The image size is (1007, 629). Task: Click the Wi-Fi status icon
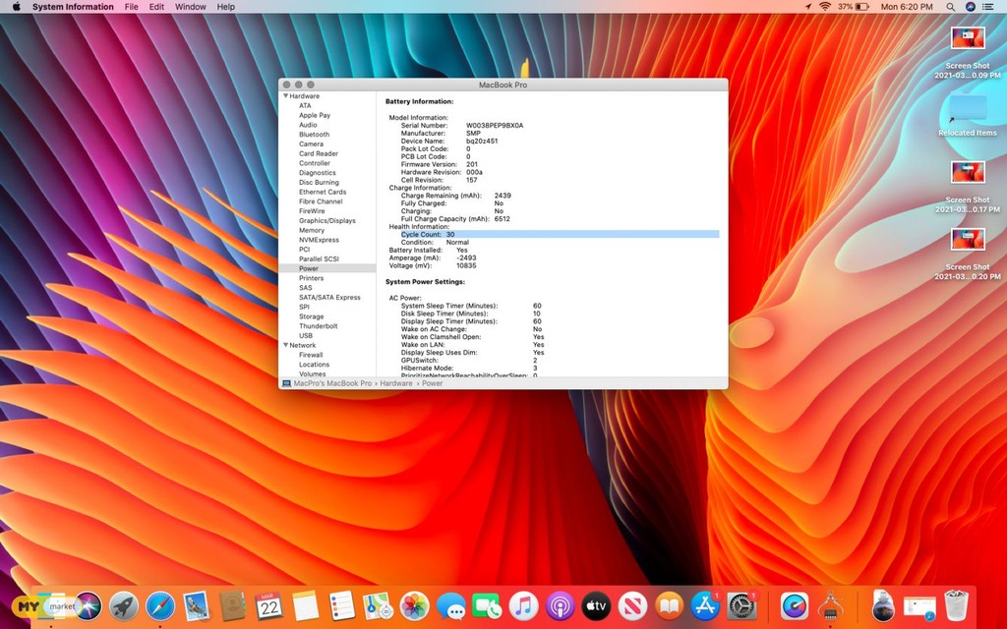[x=824, y=7]
